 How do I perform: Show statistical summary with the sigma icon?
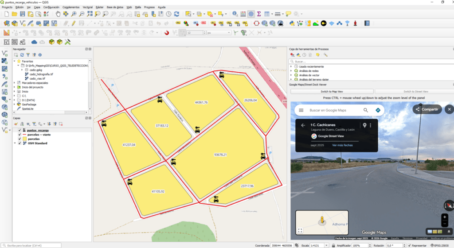pyautogui.click(x=259, y=14)
